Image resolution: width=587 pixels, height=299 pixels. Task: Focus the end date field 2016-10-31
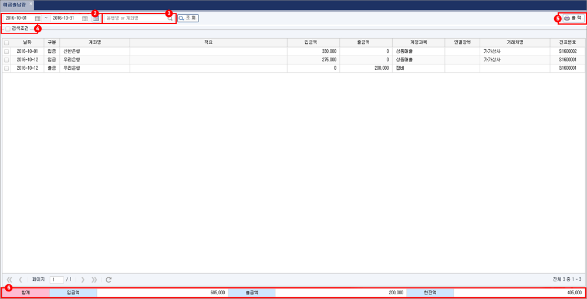click(x=70, y=18)
